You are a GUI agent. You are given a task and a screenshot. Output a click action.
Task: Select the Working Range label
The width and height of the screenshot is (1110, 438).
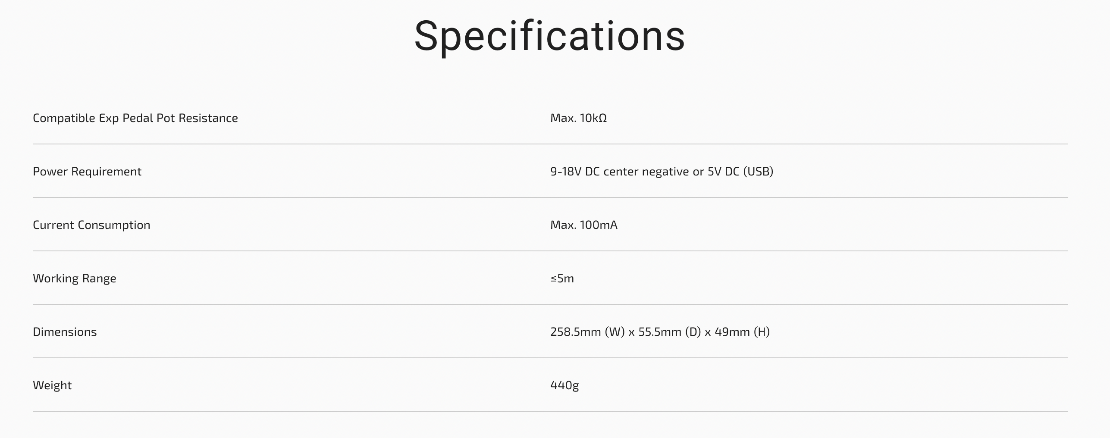75,278
